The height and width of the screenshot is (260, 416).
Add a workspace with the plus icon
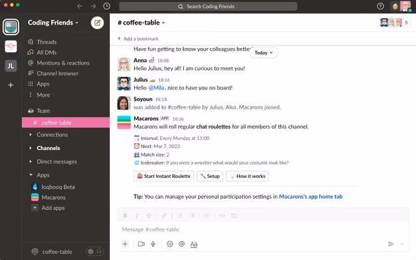coord(11,85)
